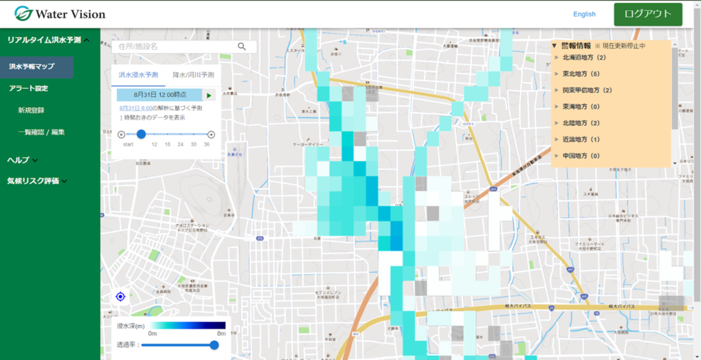
Task: Step timeline forward with right arrow icon
Action: [212, 135]
